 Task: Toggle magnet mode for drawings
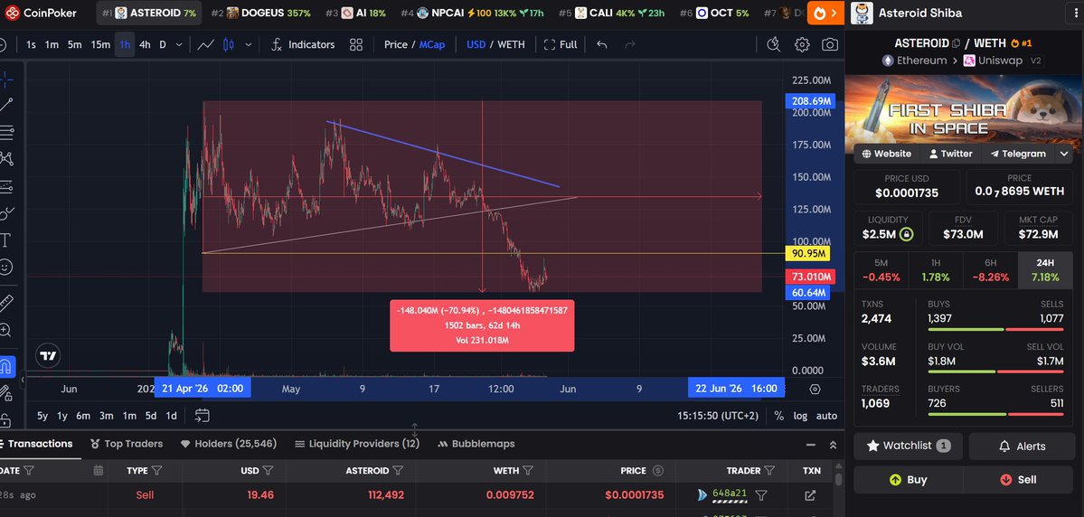tap(6, 366)
